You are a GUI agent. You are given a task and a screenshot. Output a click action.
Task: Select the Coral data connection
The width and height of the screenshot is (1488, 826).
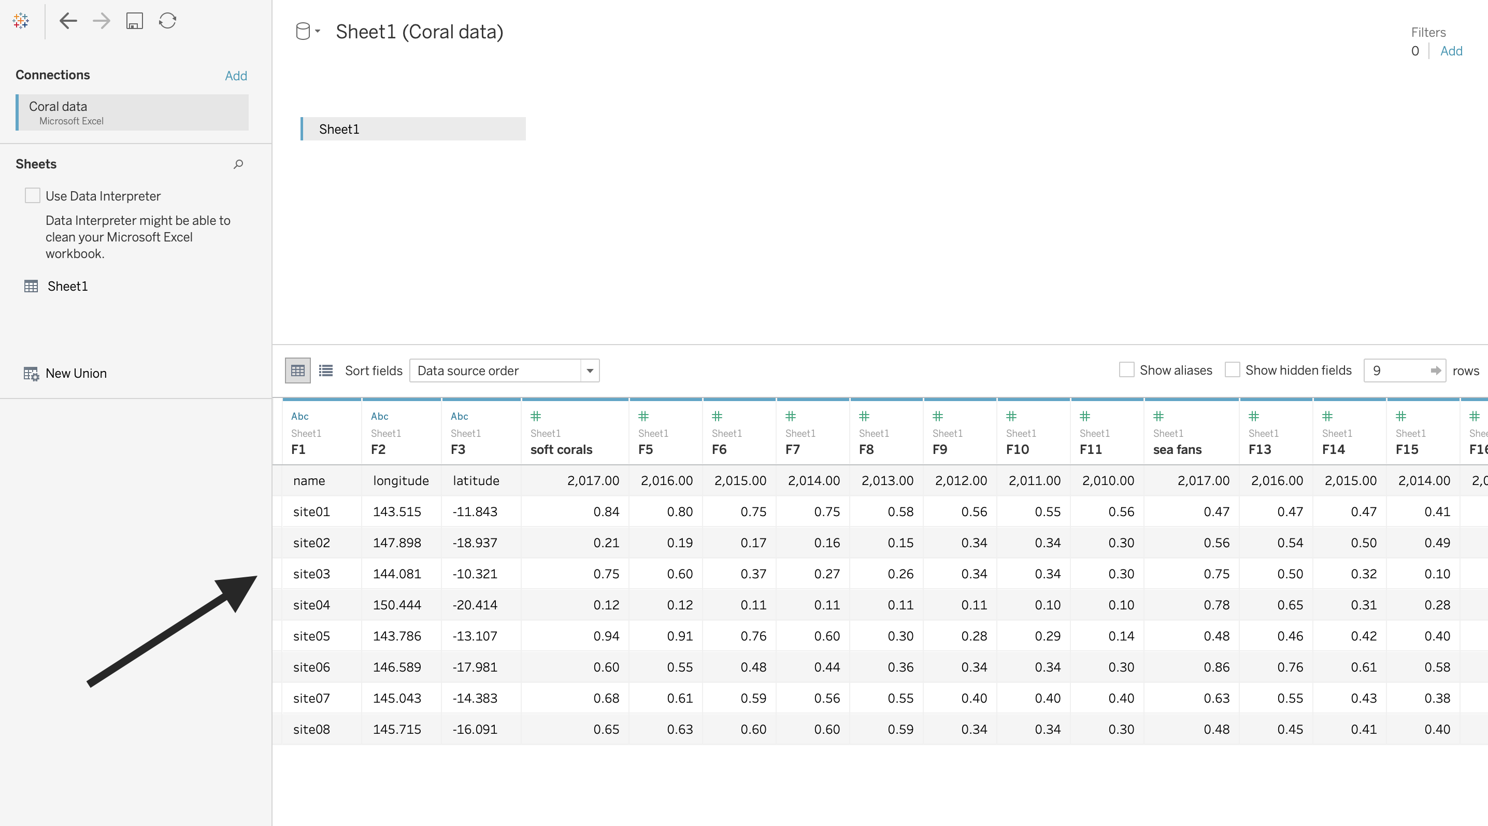[x=133, y=112]
